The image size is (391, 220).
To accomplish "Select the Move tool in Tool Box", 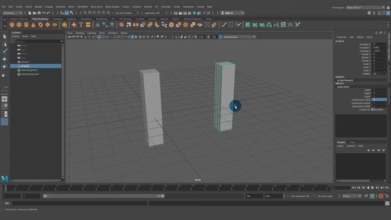I will 4,59.
